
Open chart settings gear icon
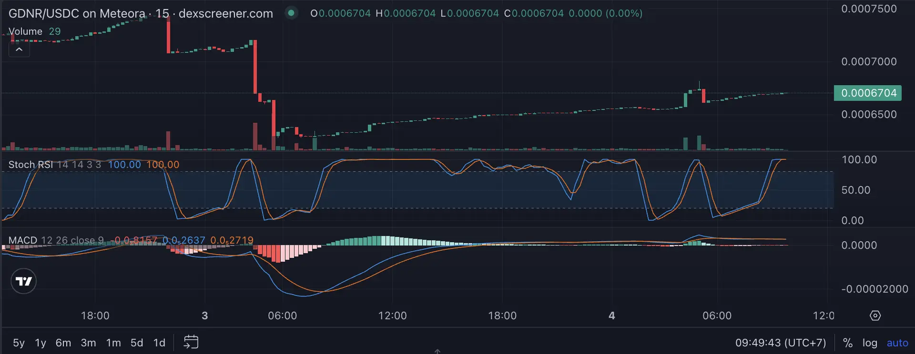click(x=875, y=315)
